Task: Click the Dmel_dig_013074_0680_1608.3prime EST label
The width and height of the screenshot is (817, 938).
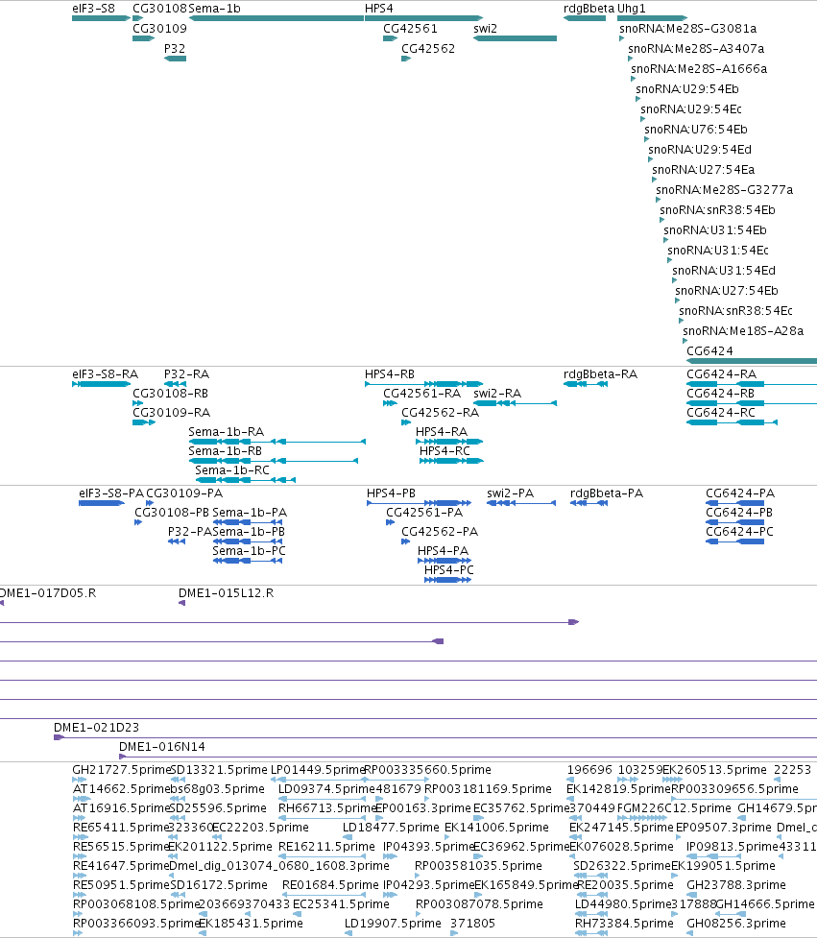Action: [x=279, y=866]
